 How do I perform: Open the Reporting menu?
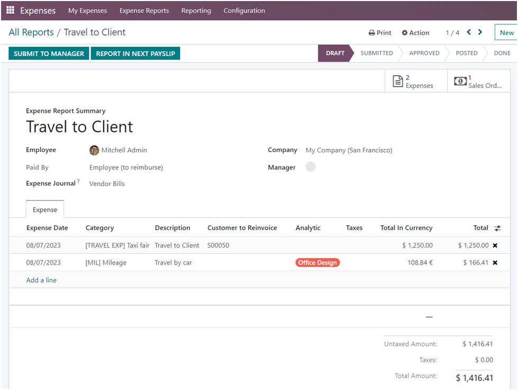click(196, 11)
